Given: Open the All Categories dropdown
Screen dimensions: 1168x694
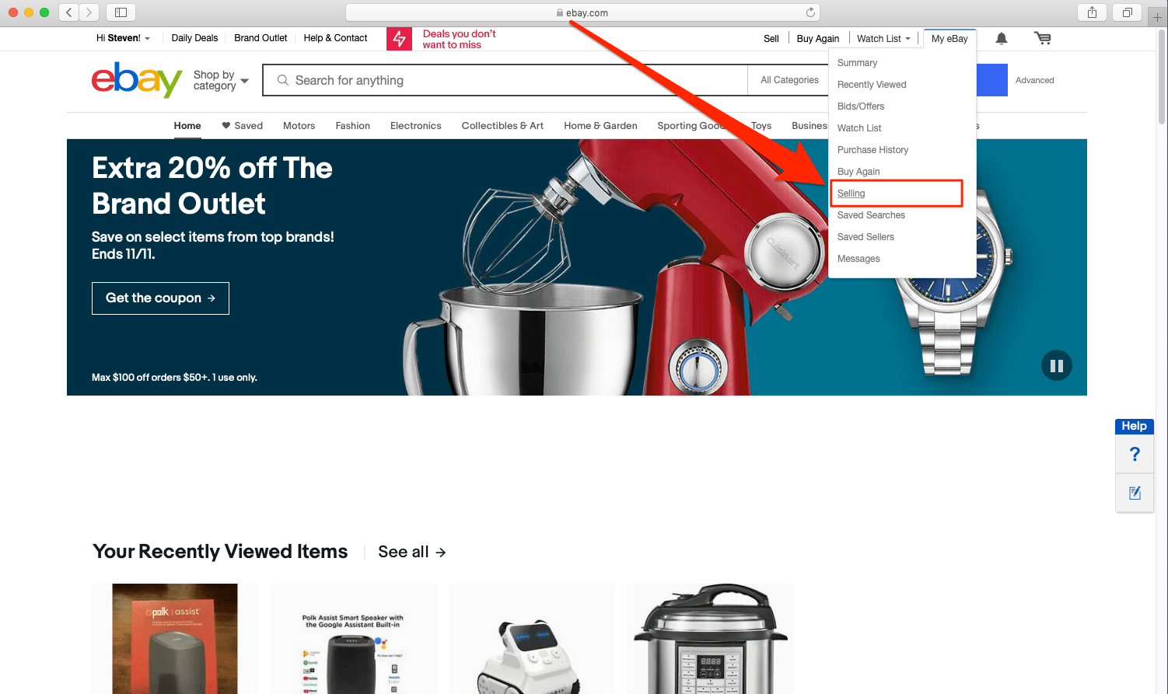Looking at the screenshot, I should 789,80.
